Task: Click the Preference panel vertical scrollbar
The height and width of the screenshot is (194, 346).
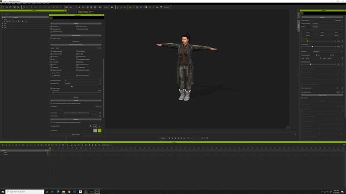Action: click(103, 88)
